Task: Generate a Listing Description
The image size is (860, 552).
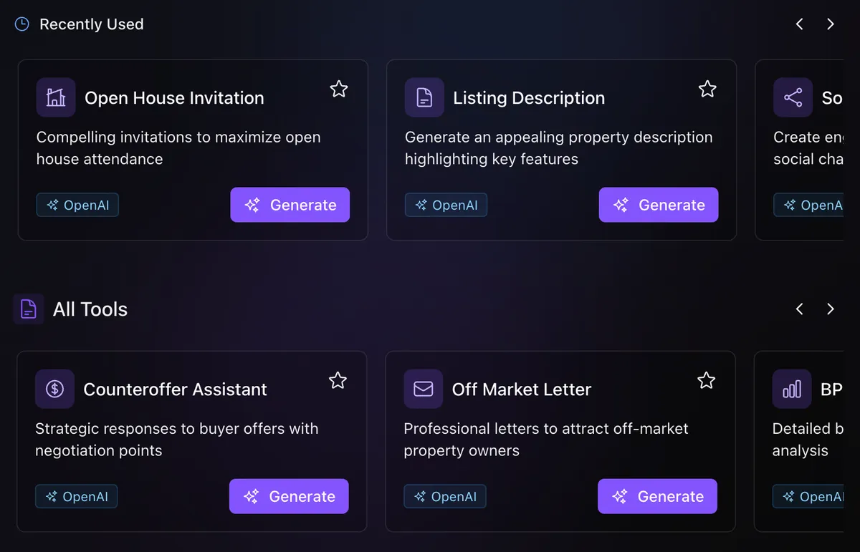Action: click(659, 205)
